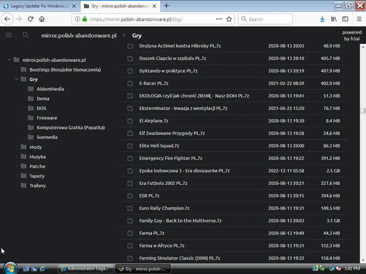
Task: Activate Gry - mirror.polish taskbar button
Action: click(143, 269)
